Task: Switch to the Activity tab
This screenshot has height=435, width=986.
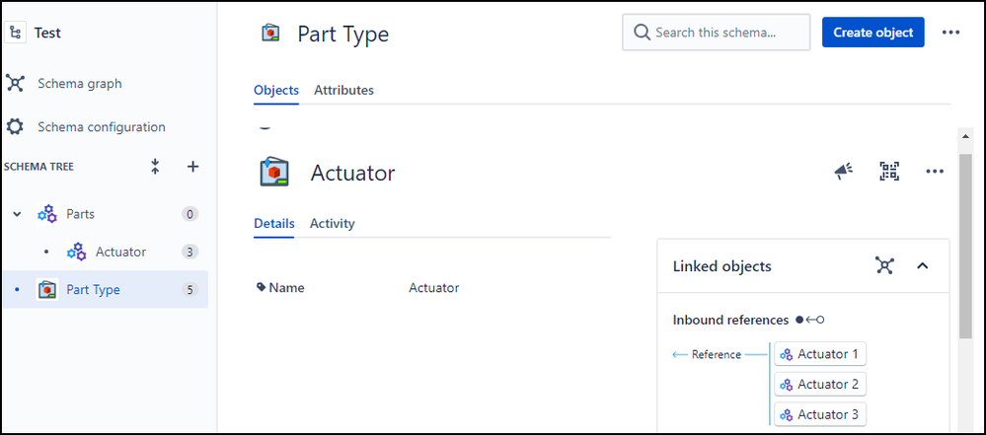Action: (x=332, y=223)
